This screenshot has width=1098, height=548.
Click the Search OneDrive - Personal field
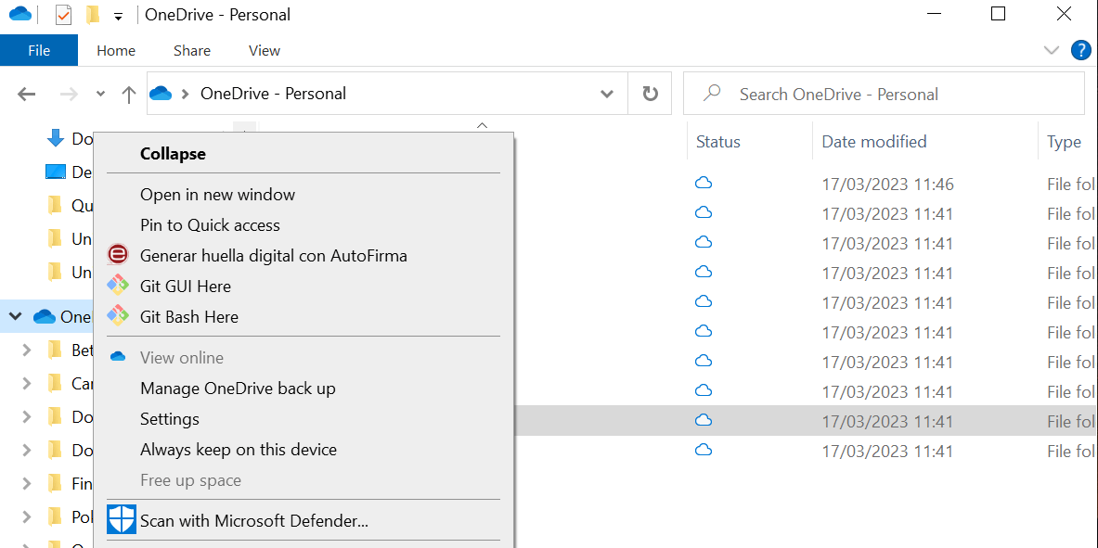point(884,93)
